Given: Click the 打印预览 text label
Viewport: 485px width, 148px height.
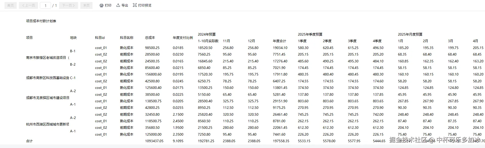Looking at the screenshot, I should pos(145,5).
